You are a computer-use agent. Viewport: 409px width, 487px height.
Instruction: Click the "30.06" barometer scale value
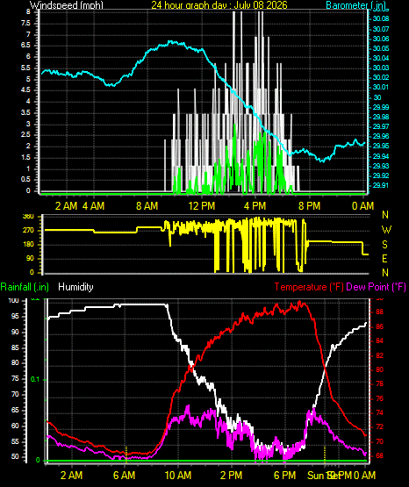tap(381, 39)
